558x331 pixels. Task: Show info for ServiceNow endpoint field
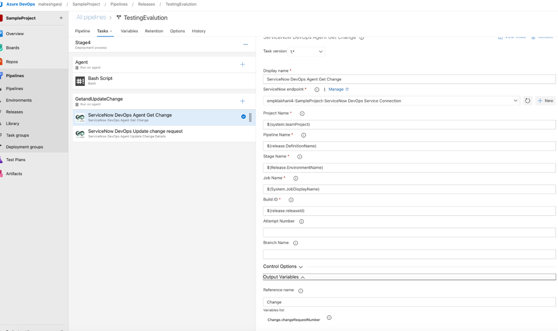317,89
